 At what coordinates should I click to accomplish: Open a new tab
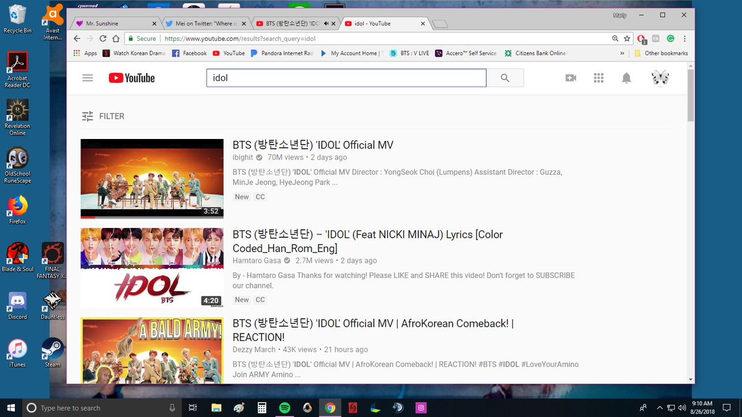point(440,24)
